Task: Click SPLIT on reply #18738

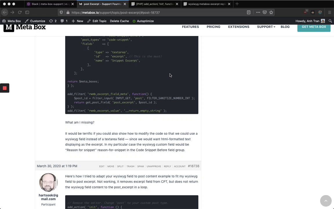Action: (120, 166)
